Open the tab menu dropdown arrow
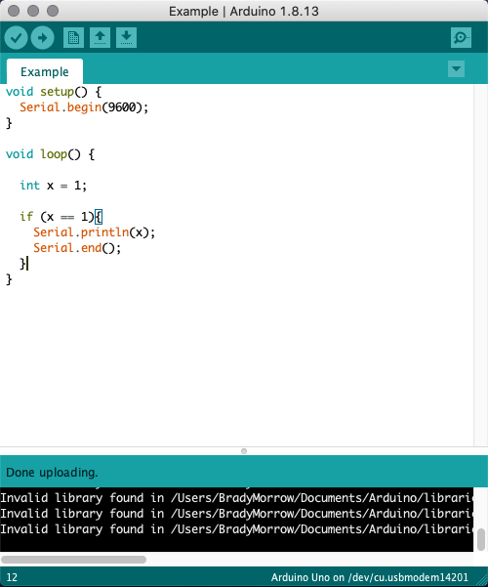The image size is (488, 587). (456, 69)
